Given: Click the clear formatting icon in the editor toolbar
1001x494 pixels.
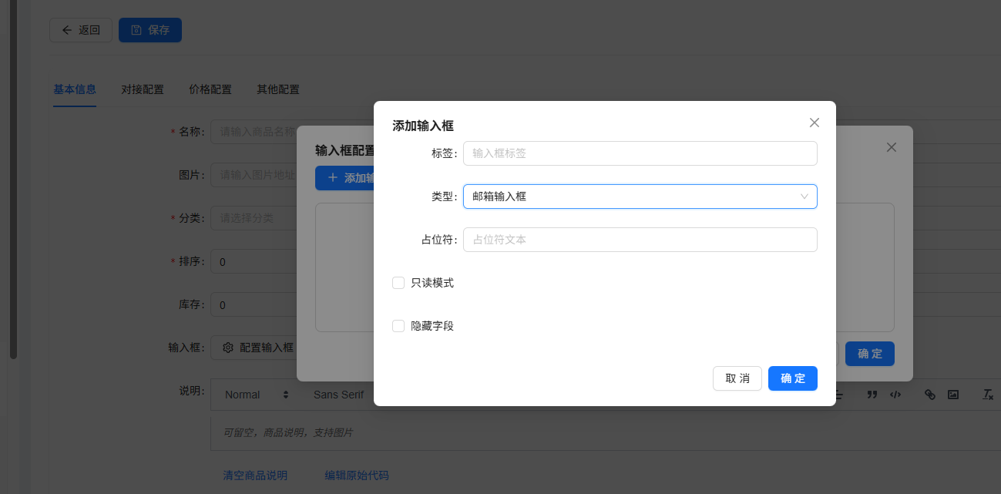Looking at the screenshot, I should (x=988, y=395).
